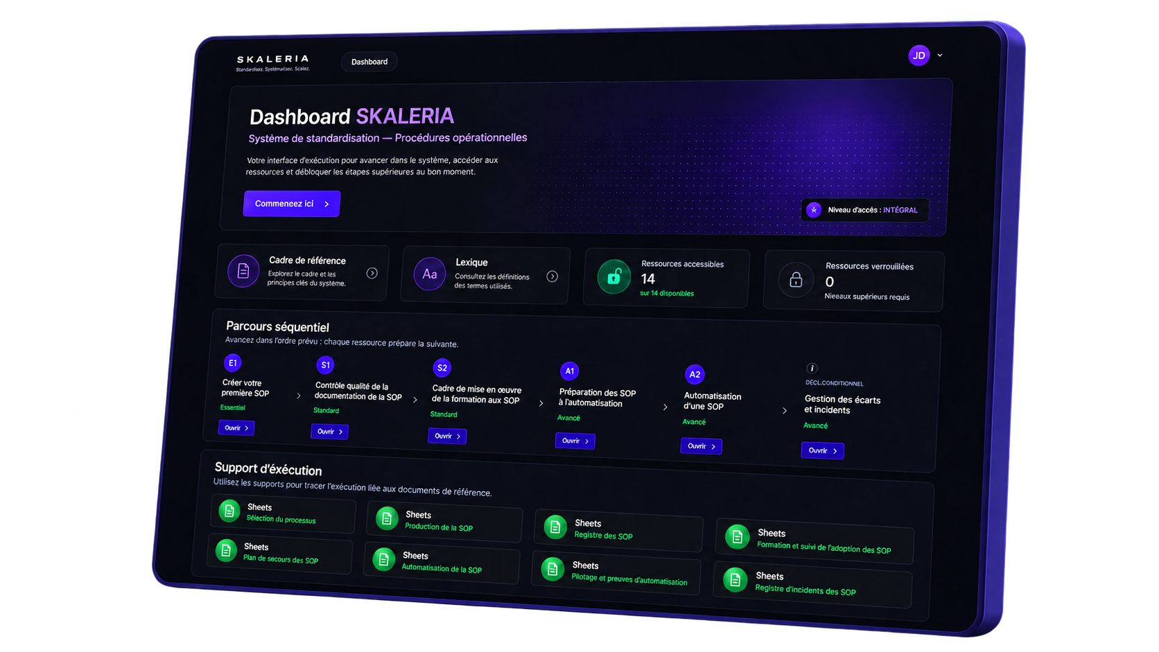
Task: Select the S2 step badge
Action: [442, 368]
